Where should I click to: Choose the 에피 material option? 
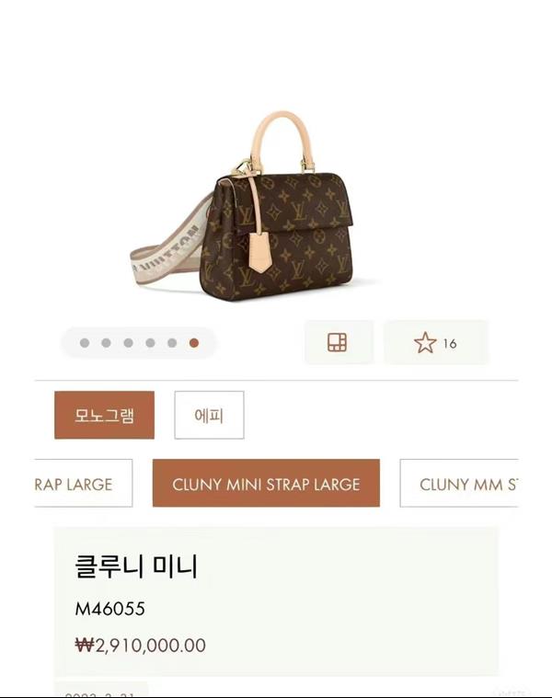[x=209, y=415]
